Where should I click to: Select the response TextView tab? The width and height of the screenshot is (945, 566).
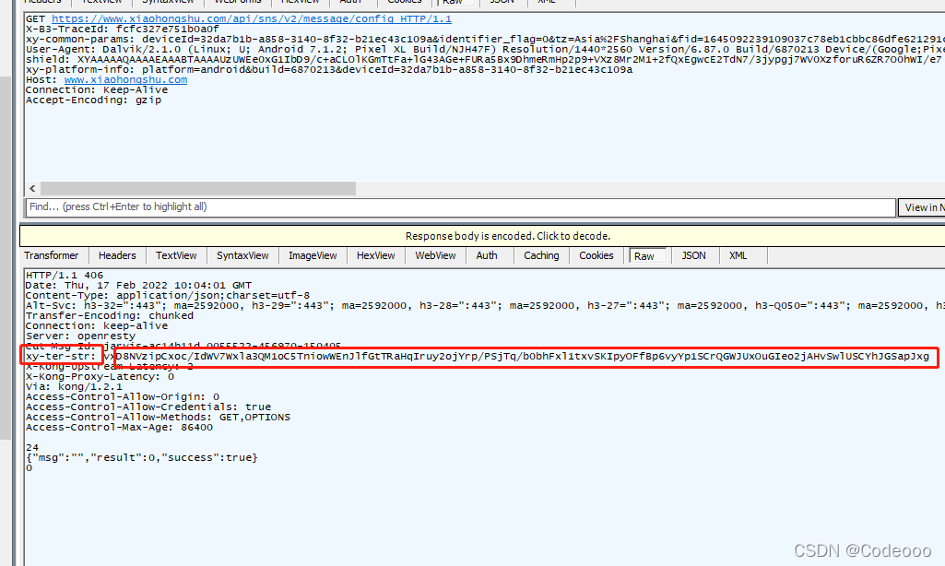coord(175,255)
